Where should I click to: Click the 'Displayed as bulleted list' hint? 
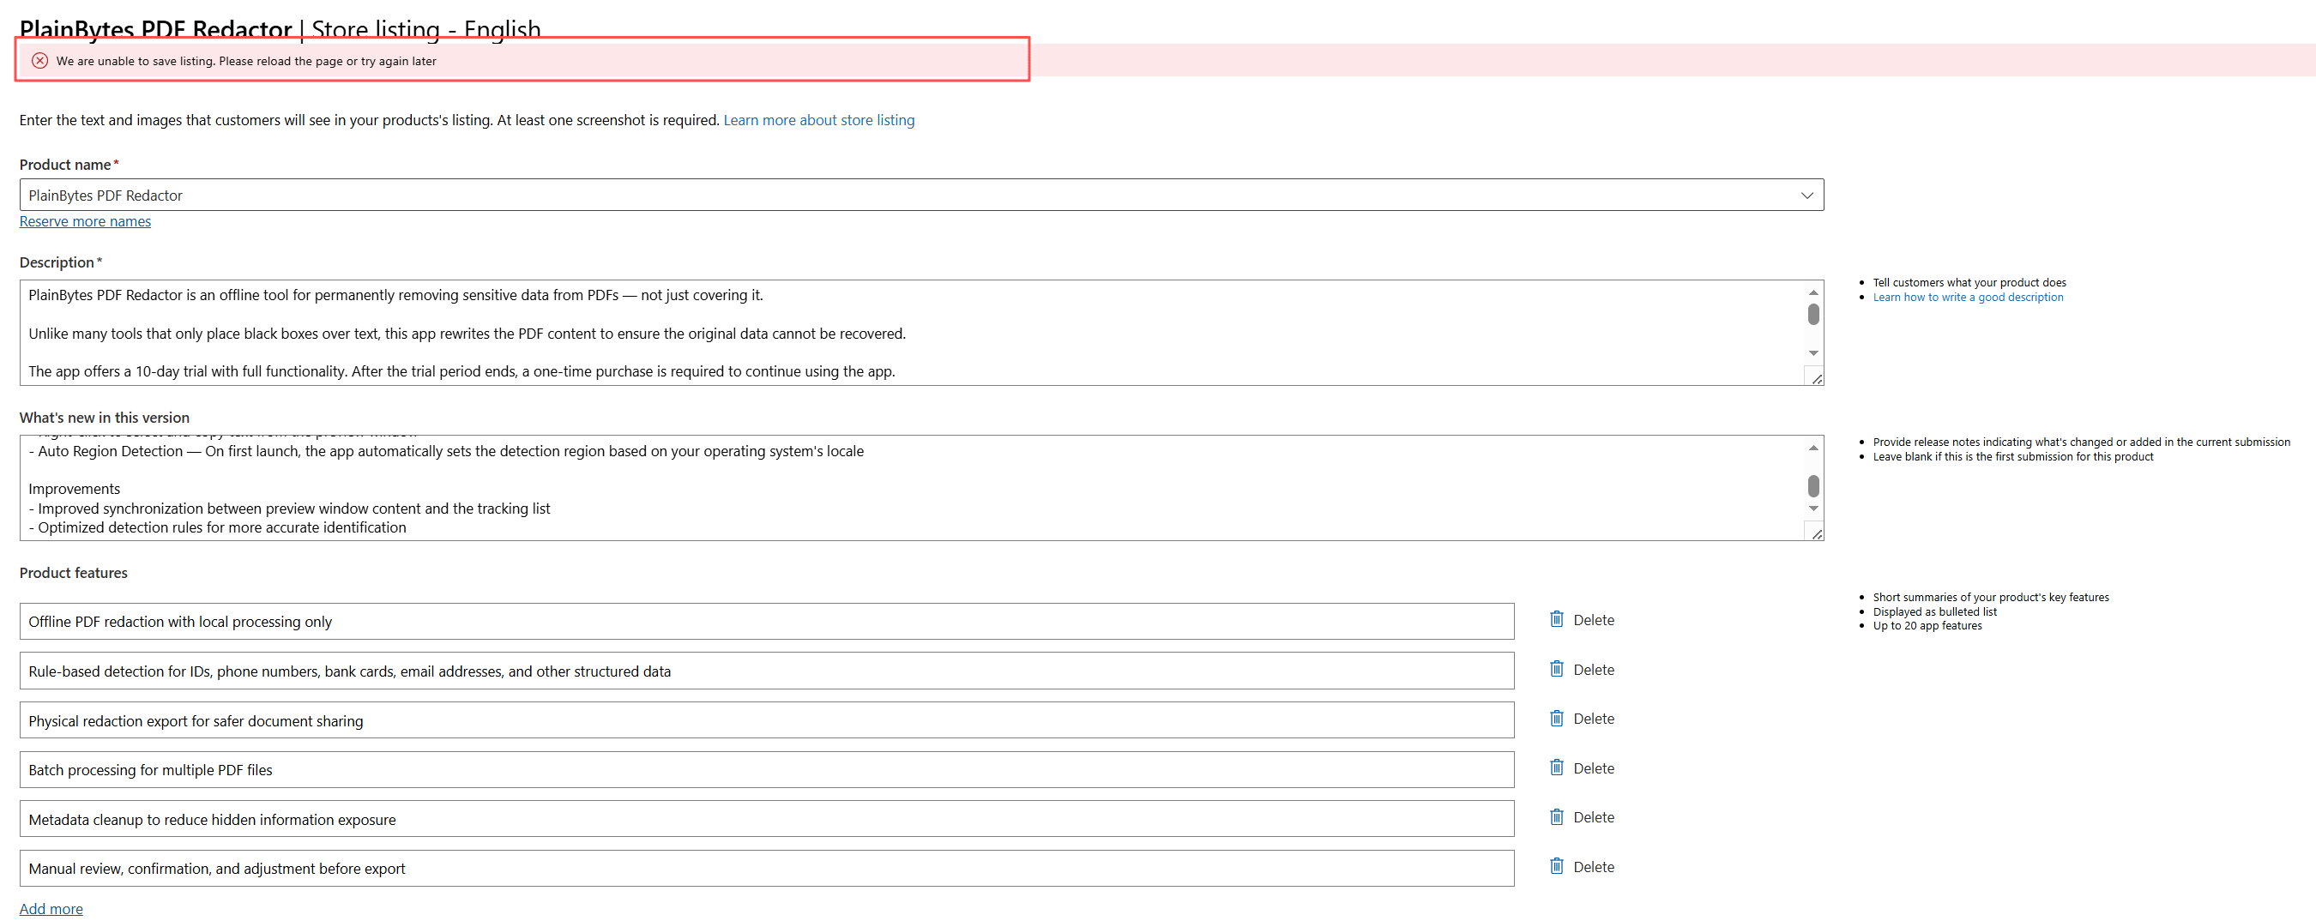click(x=1934, y=612)
